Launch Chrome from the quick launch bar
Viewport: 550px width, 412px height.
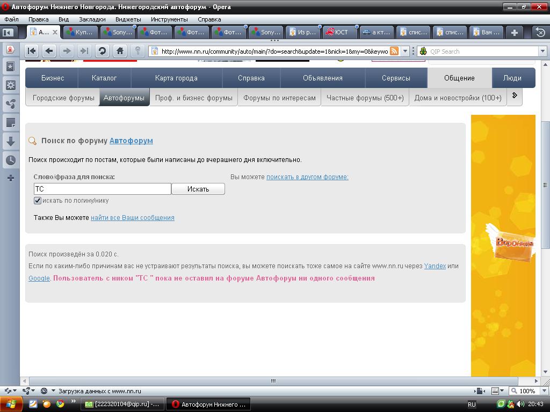tap(60, 404)
